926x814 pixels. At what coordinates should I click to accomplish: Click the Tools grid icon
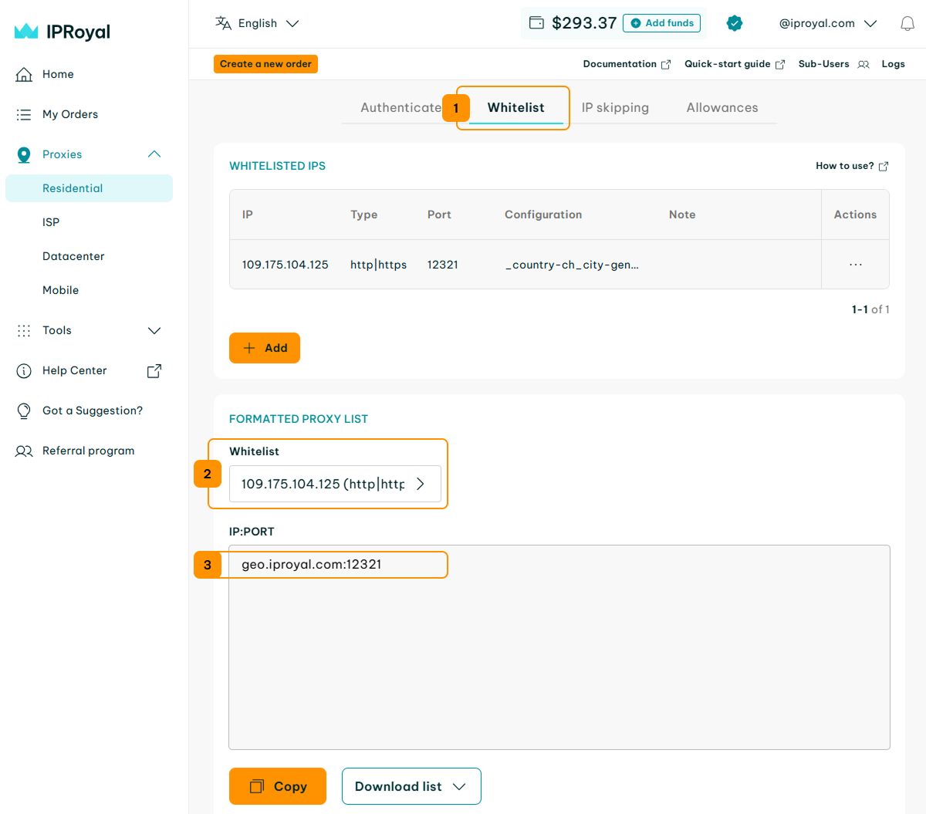click(24, 330)
